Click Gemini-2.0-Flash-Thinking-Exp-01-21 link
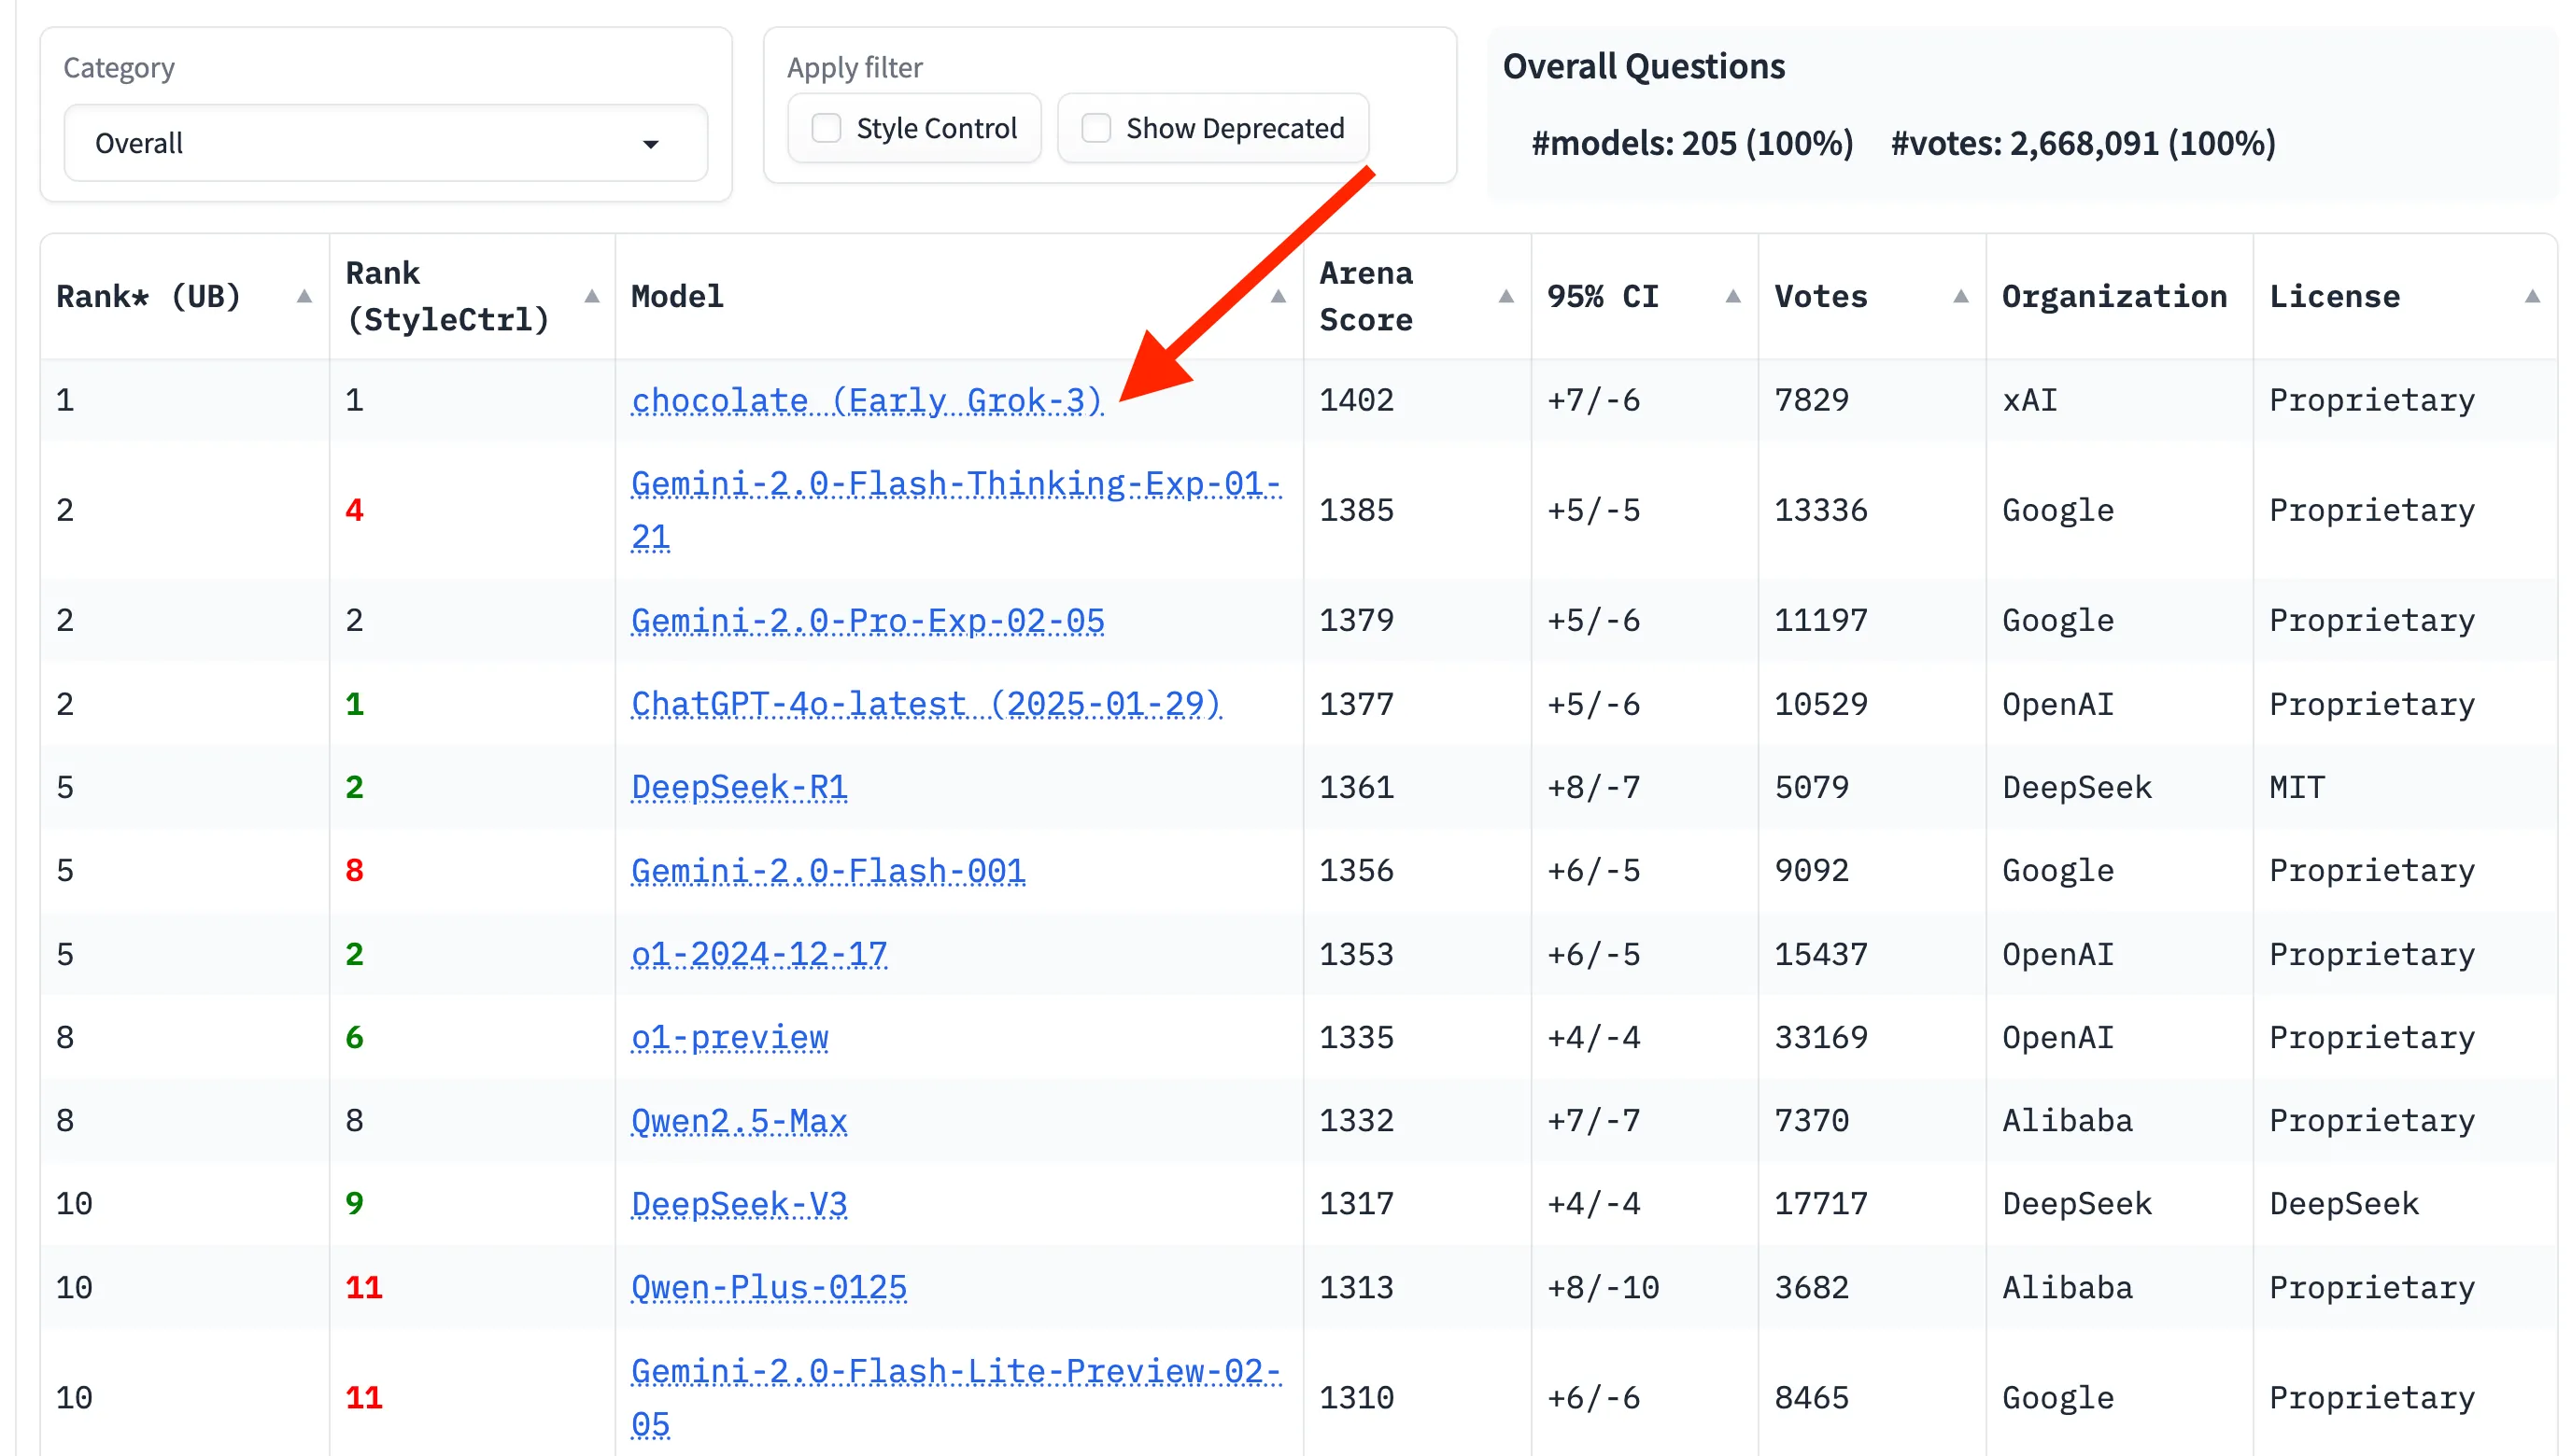 [x=954, y=484]
